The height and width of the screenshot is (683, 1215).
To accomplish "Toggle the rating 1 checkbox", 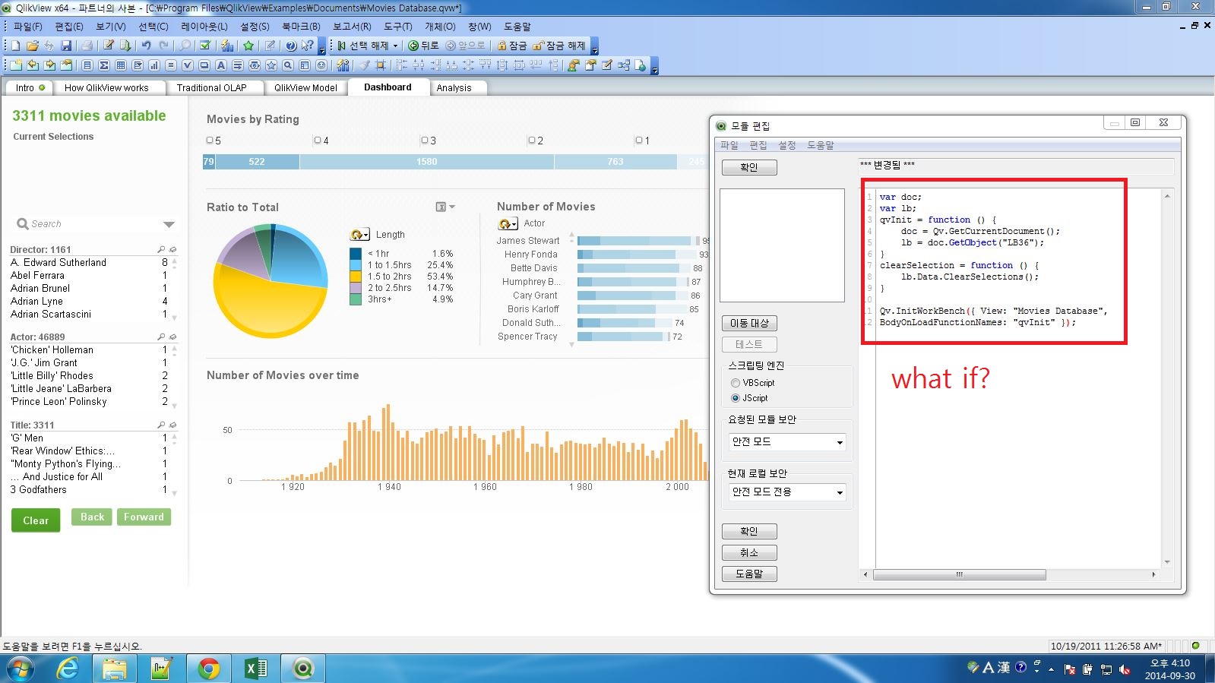I will tap(639, 141).
